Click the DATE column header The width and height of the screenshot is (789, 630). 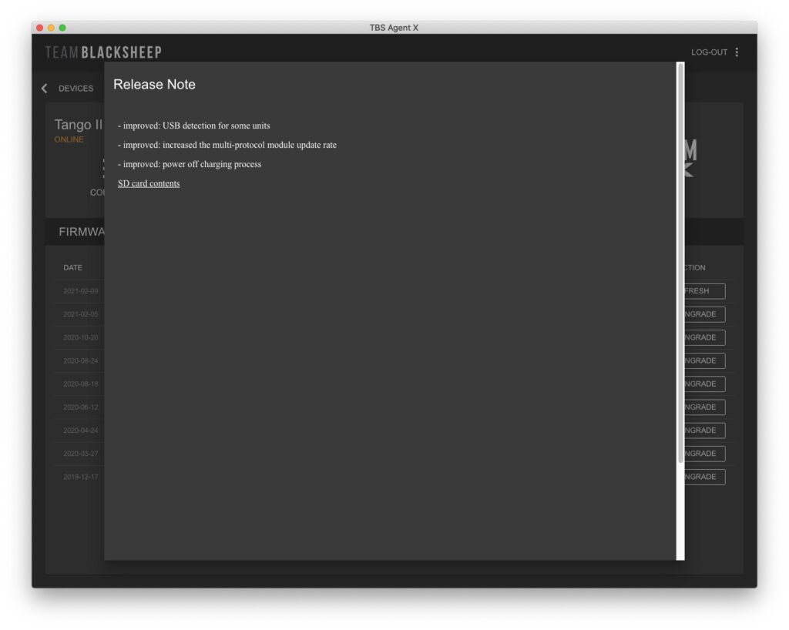click(72, 268)
